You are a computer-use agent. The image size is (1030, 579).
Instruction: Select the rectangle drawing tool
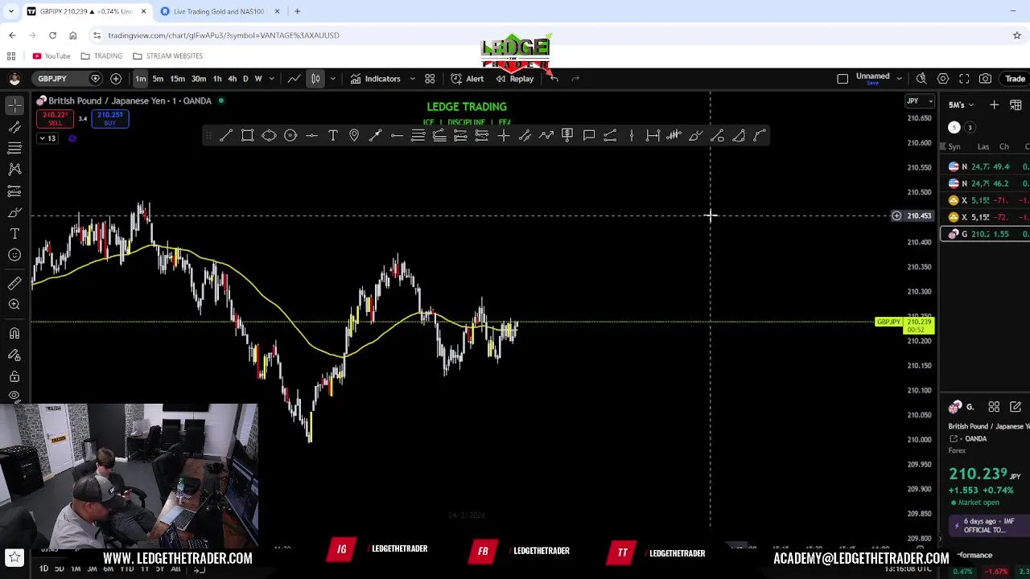(248, 136)
